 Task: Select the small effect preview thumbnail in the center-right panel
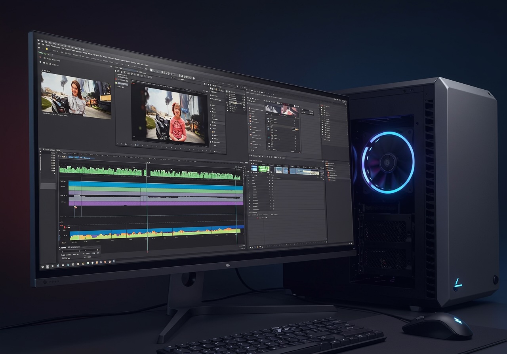click(282, 110)
